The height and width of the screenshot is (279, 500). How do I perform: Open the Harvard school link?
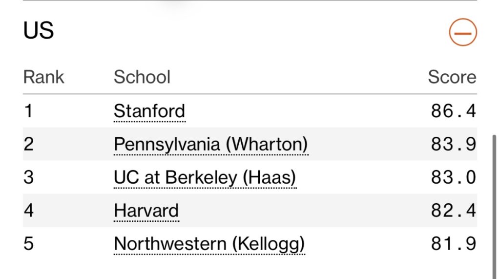tap(146, 211)
